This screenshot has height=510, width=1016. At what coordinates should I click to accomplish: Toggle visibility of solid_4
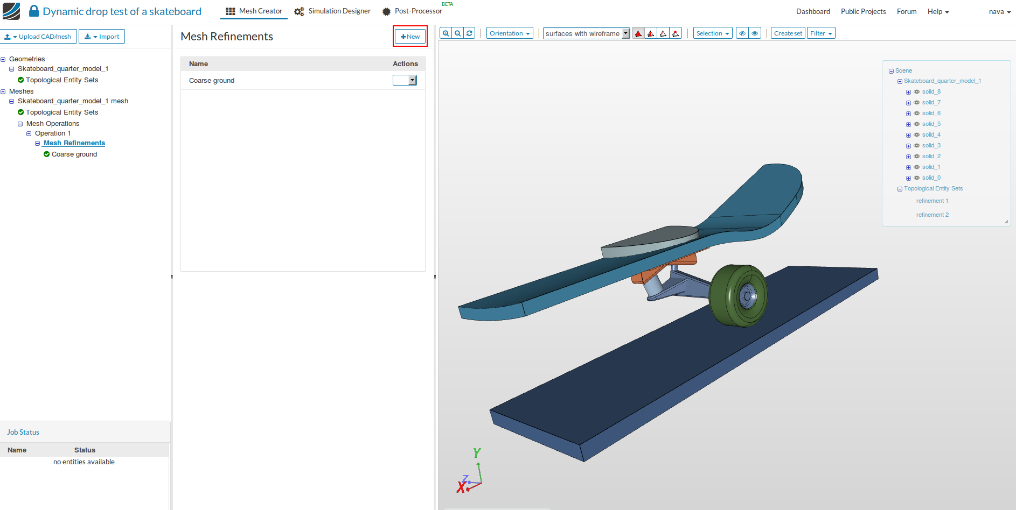(x=917, y=135)
